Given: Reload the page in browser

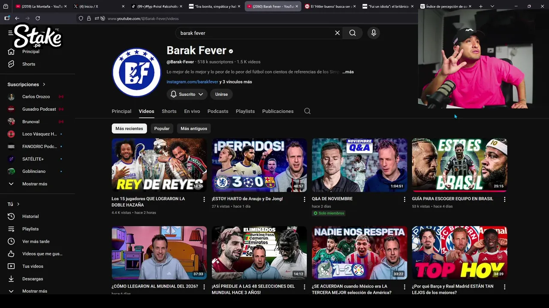Looking at the screenshot, I should pos(38,18).
